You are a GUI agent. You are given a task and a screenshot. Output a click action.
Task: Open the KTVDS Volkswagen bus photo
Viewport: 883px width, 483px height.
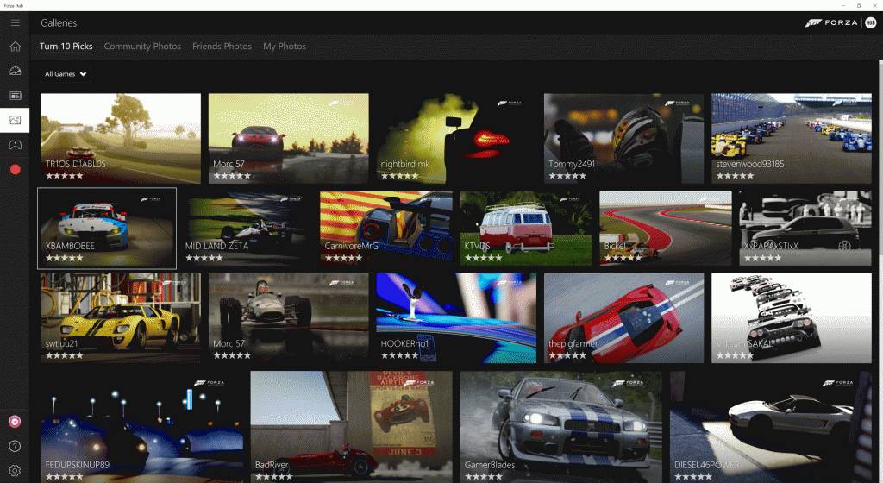click(526, 228)
